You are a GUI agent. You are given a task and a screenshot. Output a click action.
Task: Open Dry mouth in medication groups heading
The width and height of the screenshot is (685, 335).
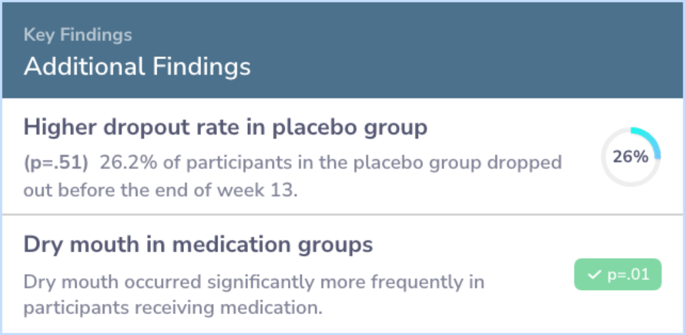point(199,245)
